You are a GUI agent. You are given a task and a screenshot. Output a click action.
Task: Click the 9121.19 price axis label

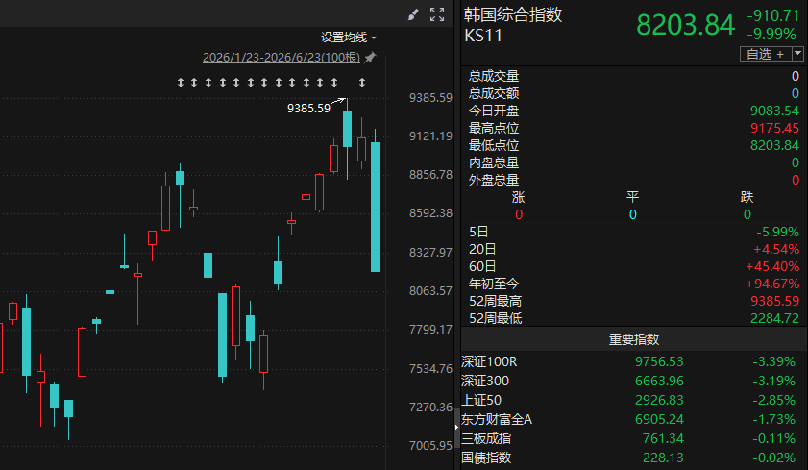(x=430, y=136)
